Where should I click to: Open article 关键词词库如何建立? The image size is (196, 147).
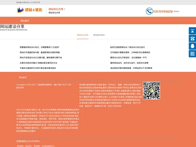pos(38,63)
